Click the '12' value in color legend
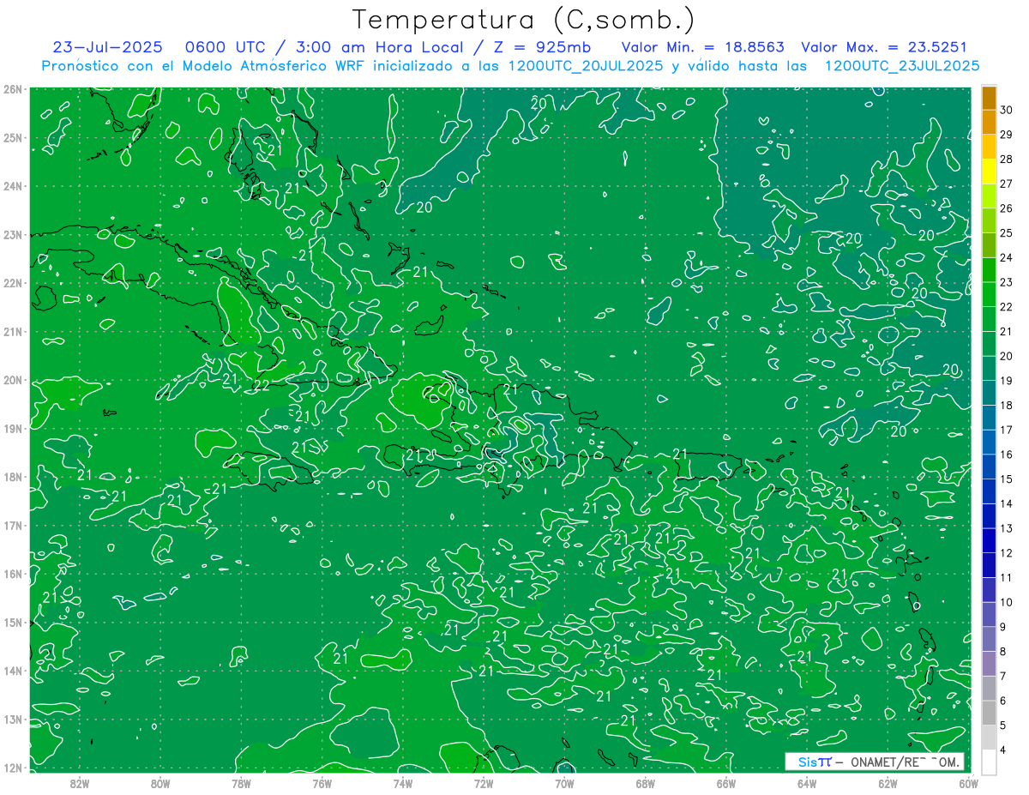Viewport: 1029px width, 795px height. tap(1006, 553)
